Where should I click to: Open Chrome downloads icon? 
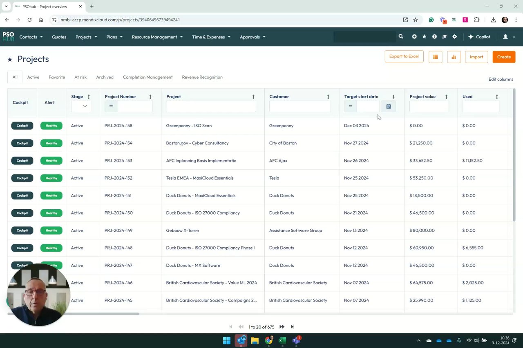(493, 20)
